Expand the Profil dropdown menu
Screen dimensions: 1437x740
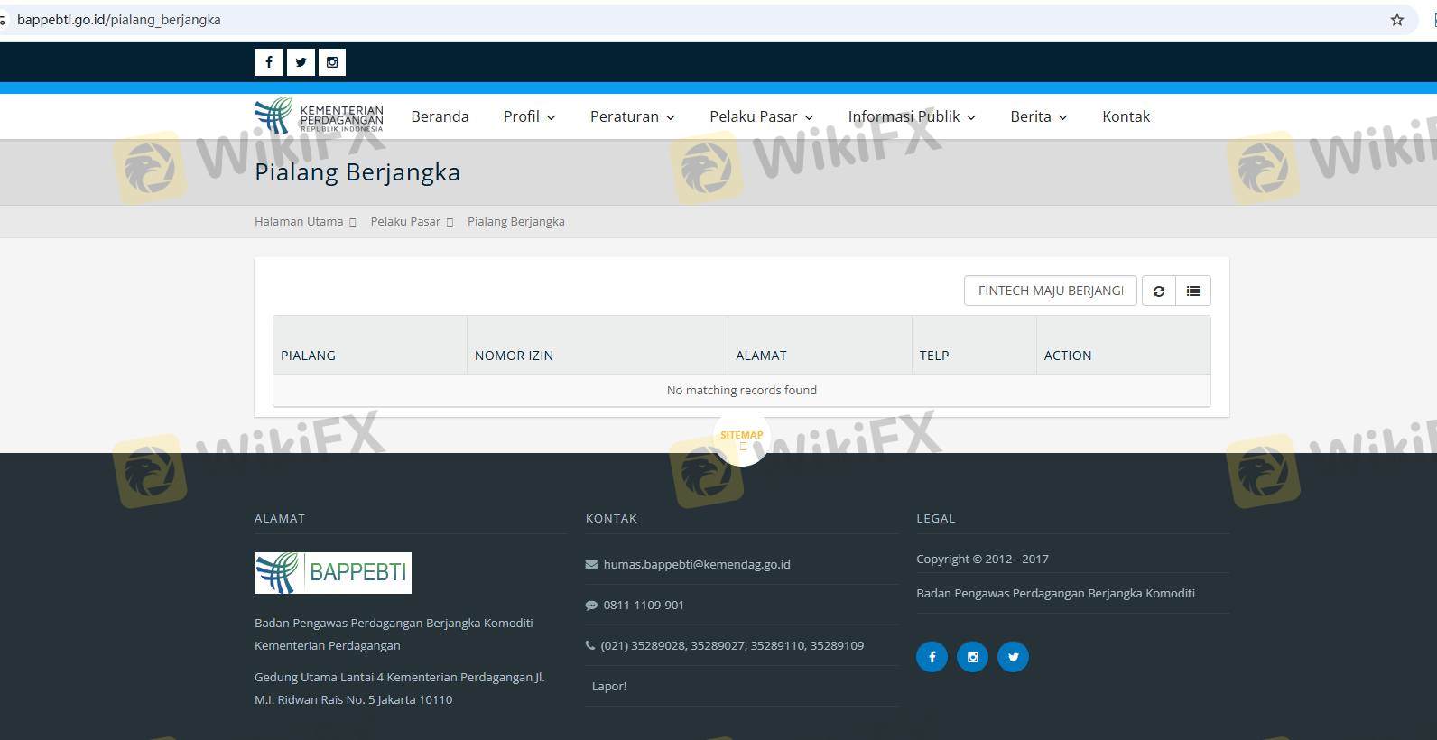[529, 116]
